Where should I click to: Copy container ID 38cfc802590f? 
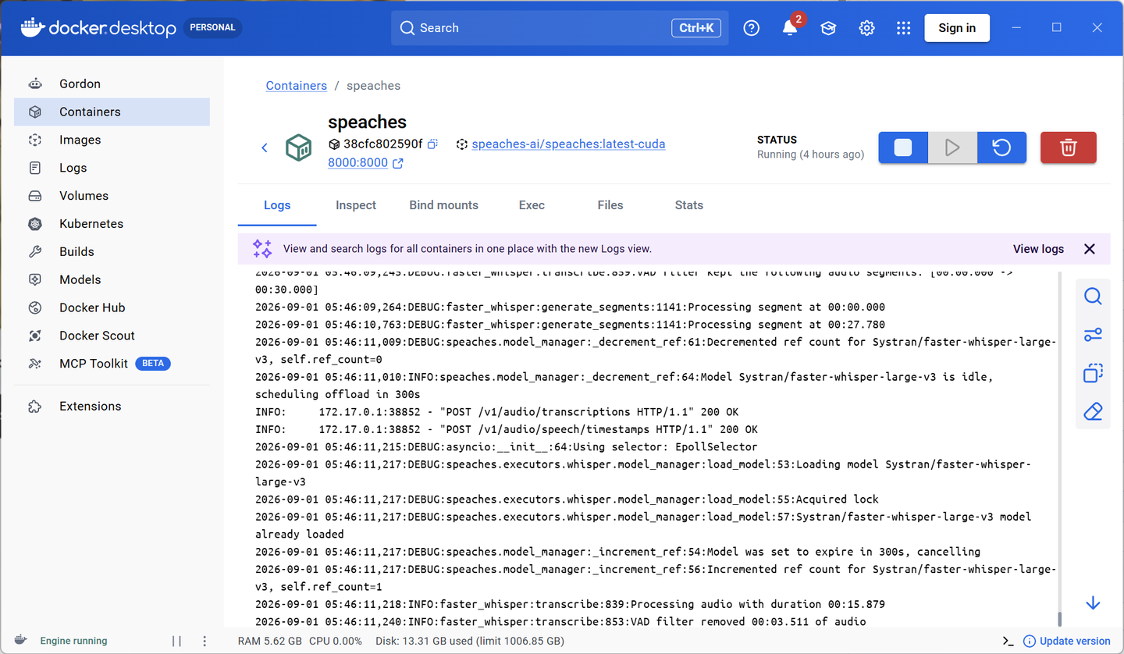pyautogui.click(x=432, y=144)
